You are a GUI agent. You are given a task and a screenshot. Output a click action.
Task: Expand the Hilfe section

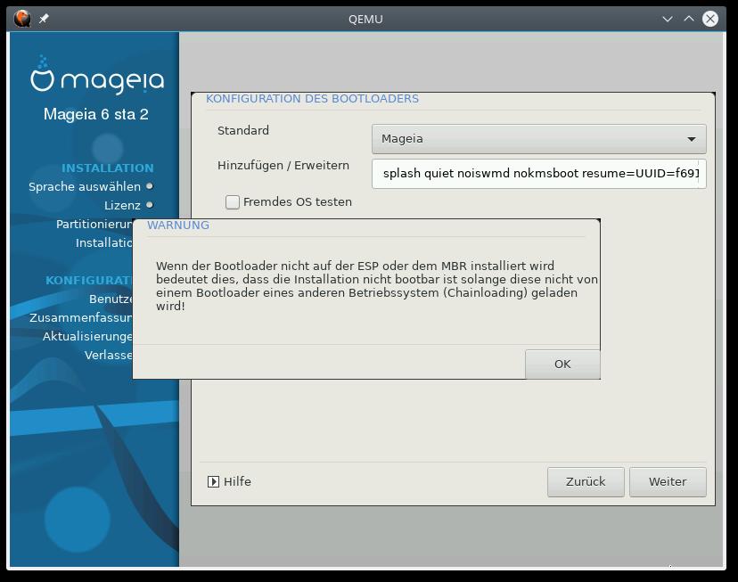(x=229, y=482)
